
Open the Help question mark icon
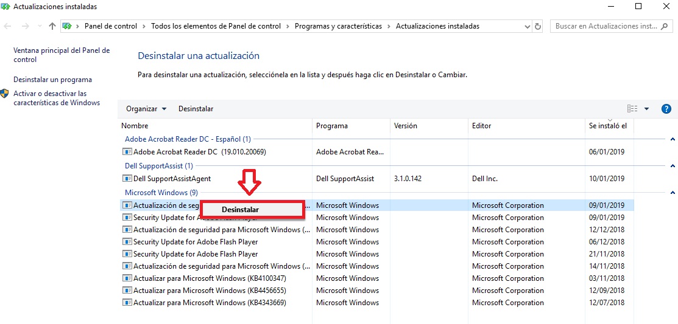(666, 109)
